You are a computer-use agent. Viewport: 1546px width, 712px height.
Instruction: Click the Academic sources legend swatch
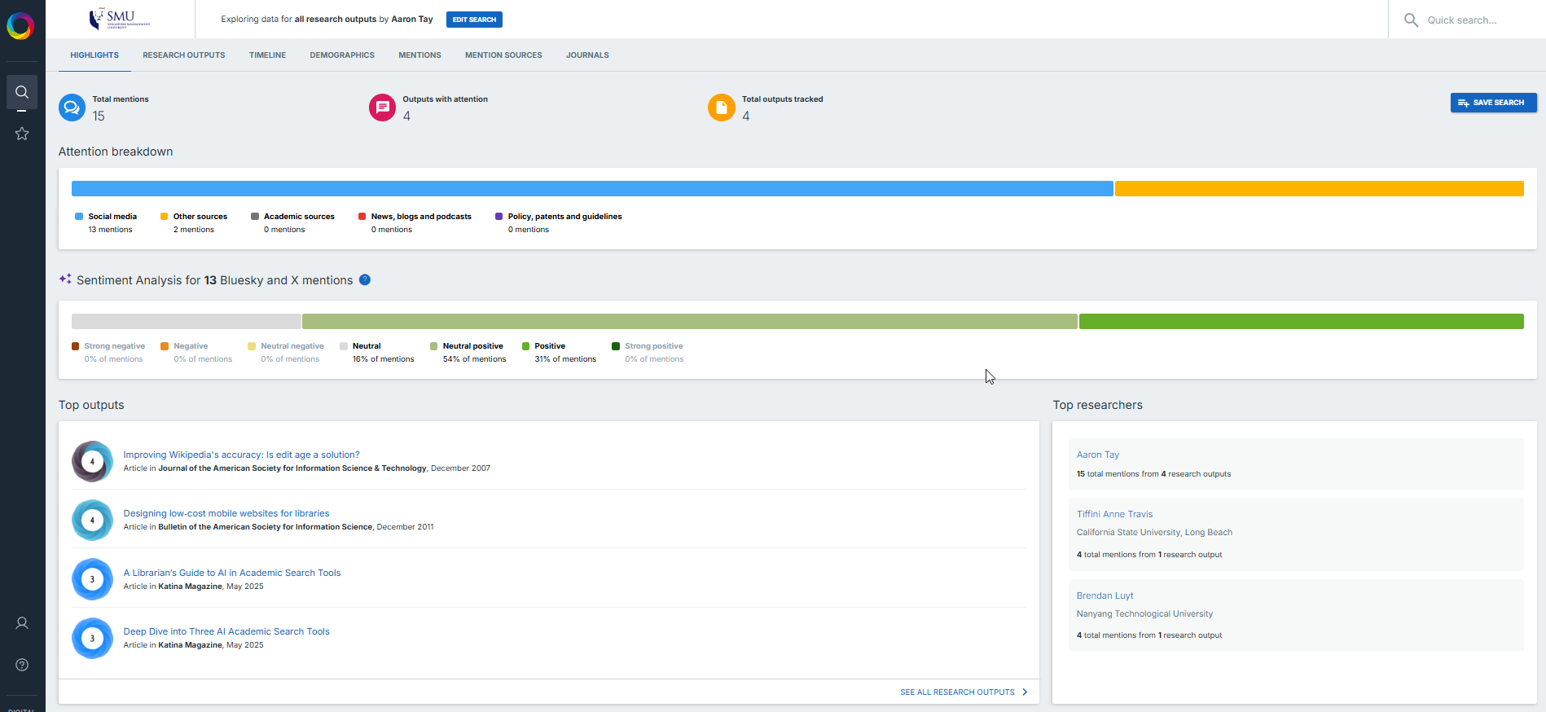pyautogui.click(x=255, y=217)
